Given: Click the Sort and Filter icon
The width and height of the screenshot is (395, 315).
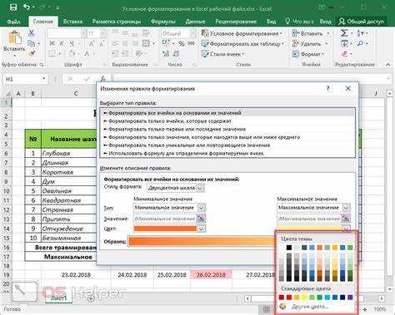Looking at the screenshot, I should tap(361, 33).
